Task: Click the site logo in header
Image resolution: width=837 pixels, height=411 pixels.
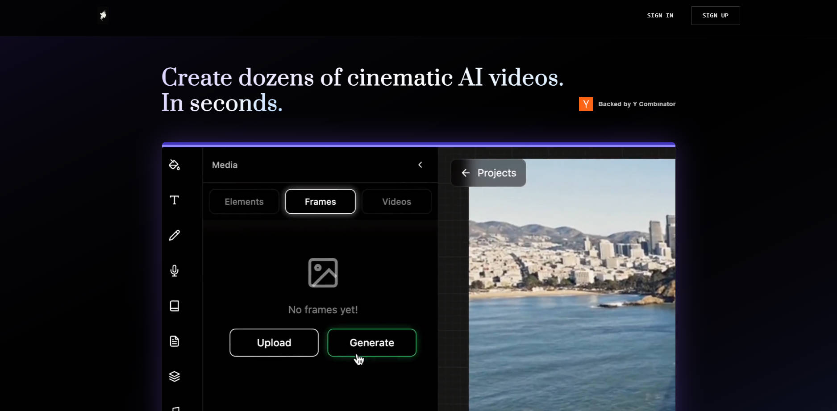Action: pyautogui.click(x=103, y=16)
